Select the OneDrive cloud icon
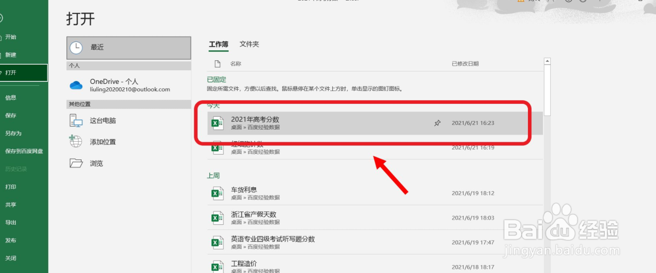This screenshot has height=273, width=656. 76,85
